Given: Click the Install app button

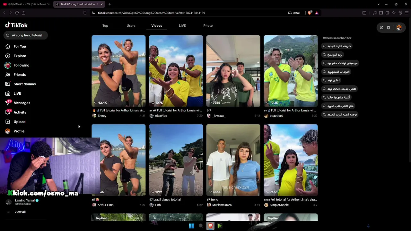Looking at the screenshot, I should 294,13.
